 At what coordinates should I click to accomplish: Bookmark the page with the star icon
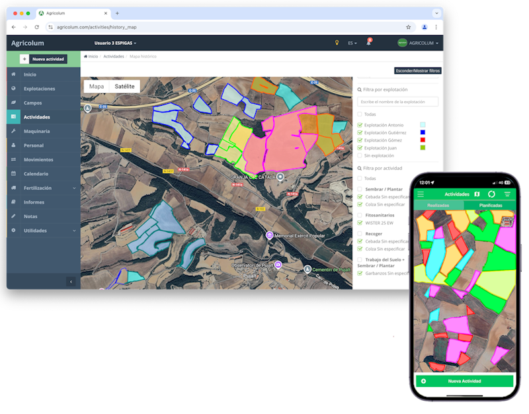pyautogui.click(x=408, y=27)
